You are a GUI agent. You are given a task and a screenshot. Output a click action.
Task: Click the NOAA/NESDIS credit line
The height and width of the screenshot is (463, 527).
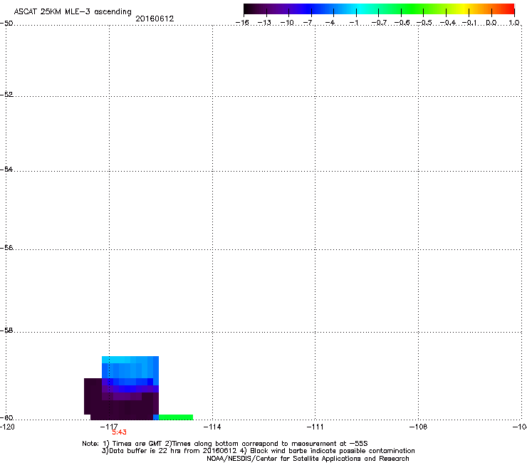tap(308, 459)
